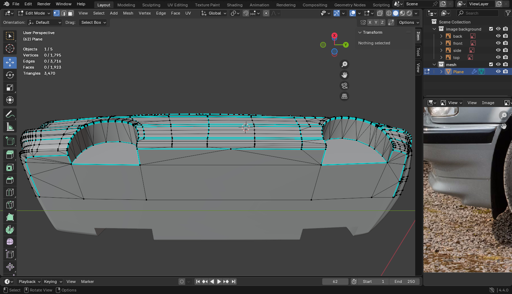Collapse the Transform panel
512x294 pixels.
(360, 32)
